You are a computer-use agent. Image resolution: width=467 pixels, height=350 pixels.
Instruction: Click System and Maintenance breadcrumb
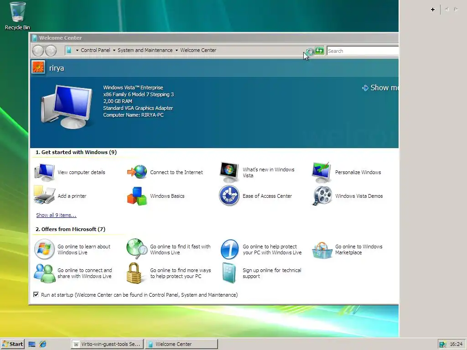[x=145, y=50]
